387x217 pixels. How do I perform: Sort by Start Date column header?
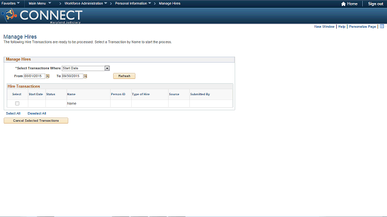[36, 94]
